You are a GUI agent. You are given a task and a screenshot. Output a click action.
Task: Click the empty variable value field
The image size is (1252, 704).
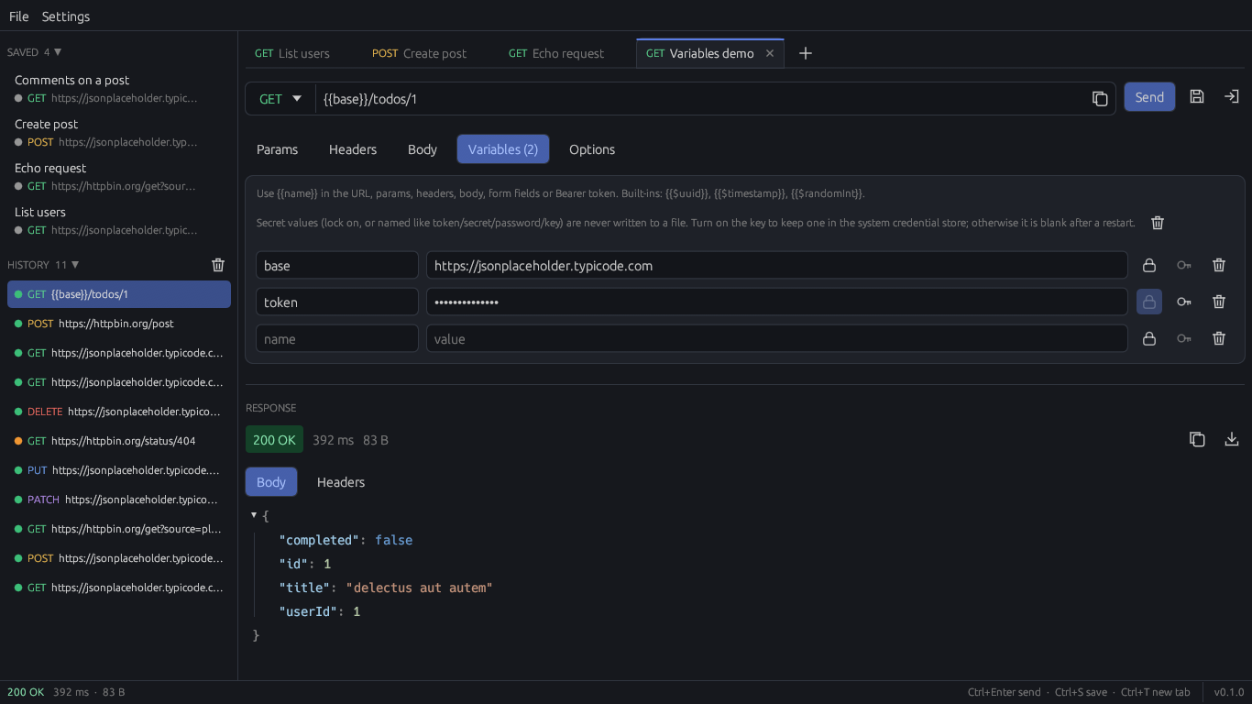tap(777, 338)
